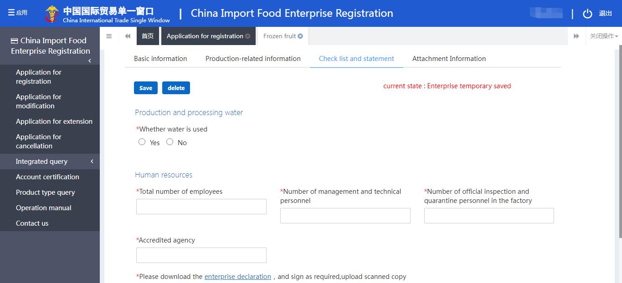Image resolution: width=622 pixels, height=283 pixels.
Task: Click the power logout icon
Action: pos(587,14)
